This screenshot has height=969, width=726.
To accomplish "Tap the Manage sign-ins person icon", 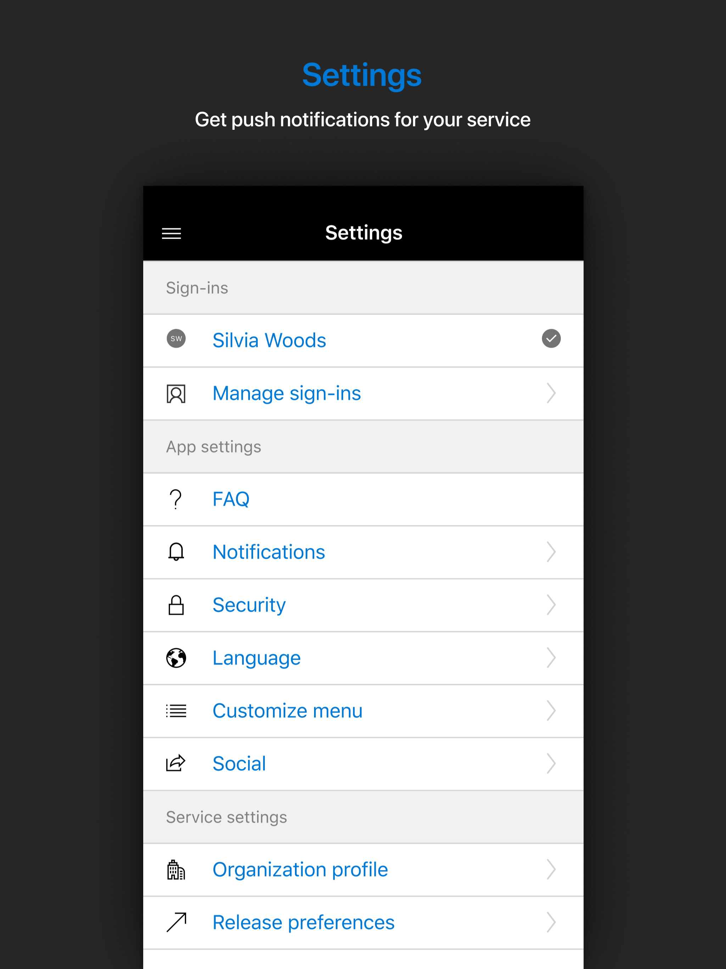I will (x=176, y=393).
